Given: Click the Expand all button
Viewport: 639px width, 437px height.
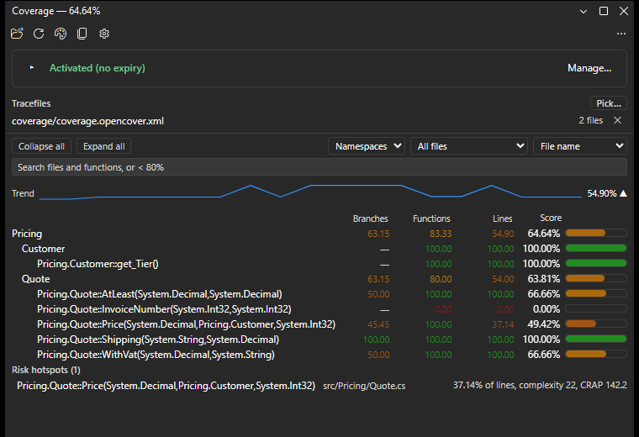Looking at the screenshot, I should point(104,146).
